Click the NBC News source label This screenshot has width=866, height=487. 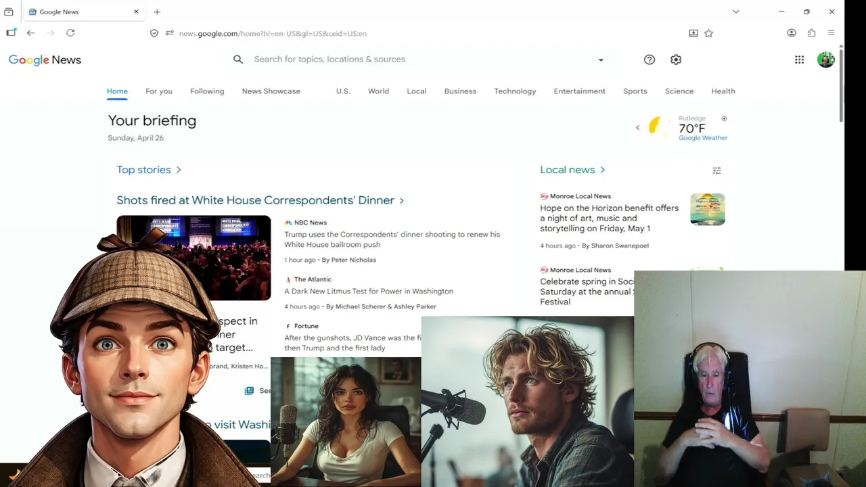310,223
